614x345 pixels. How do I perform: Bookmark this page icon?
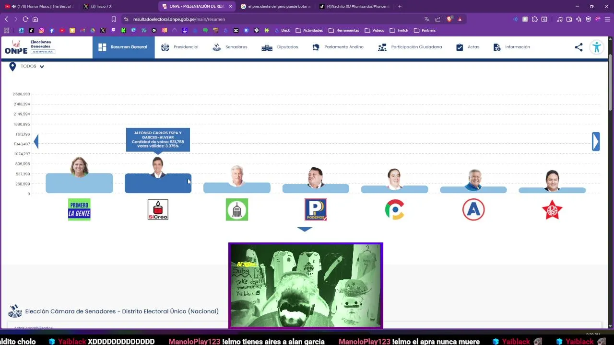(114, 19)
